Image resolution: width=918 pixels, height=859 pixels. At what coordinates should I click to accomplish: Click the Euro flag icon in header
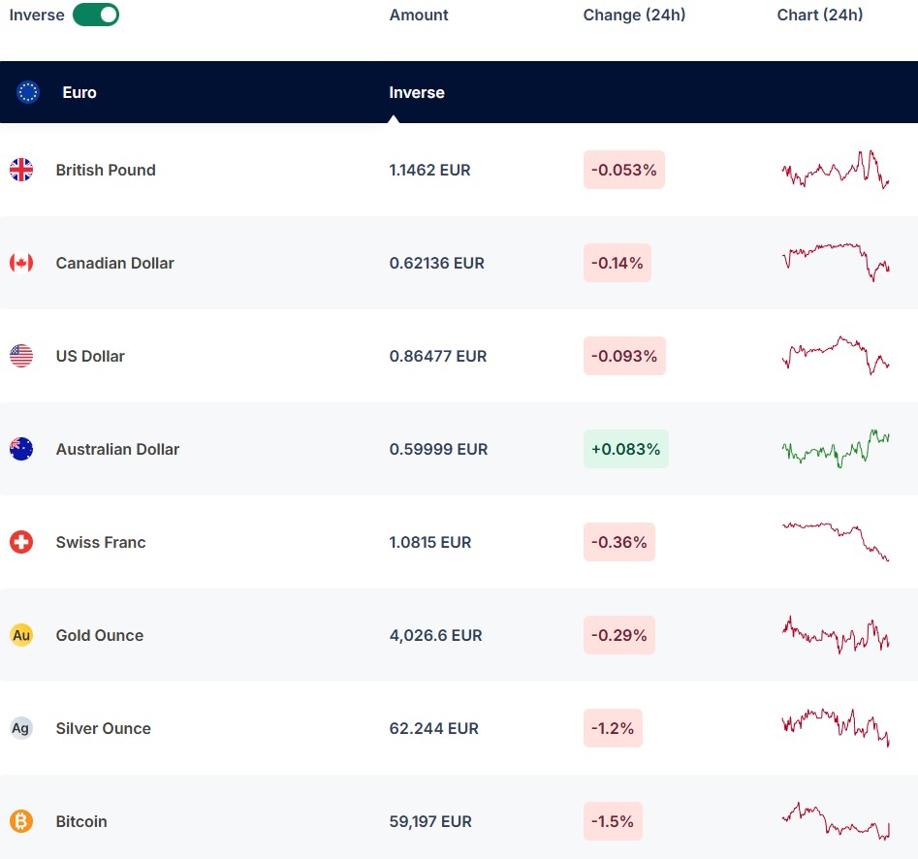pos(28,92)
